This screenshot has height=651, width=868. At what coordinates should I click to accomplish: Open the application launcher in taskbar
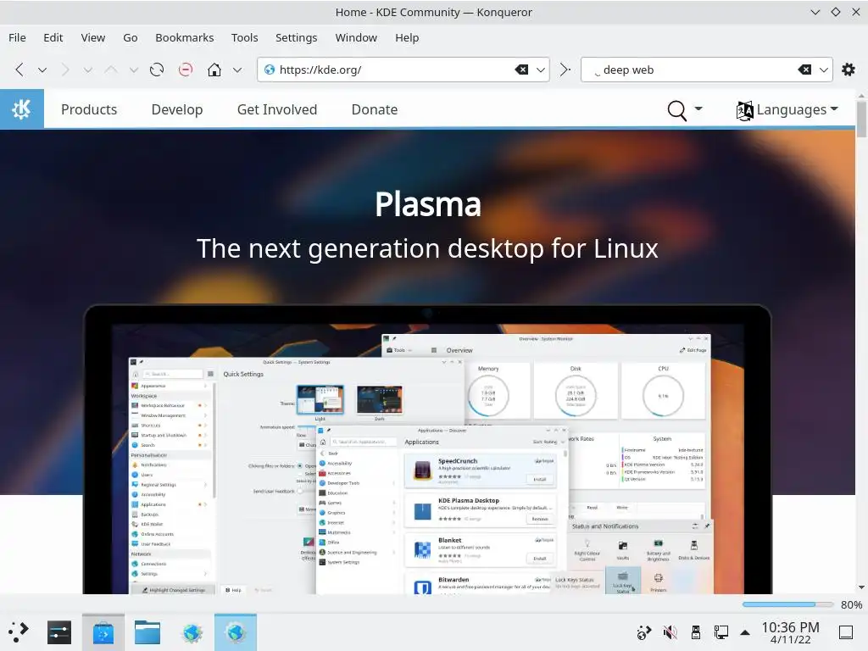pyautogui.click(x=18, y=632)
